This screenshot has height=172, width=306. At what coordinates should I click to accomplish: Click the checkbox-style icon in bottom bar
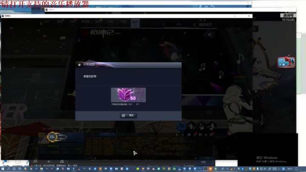coord(35,161)
